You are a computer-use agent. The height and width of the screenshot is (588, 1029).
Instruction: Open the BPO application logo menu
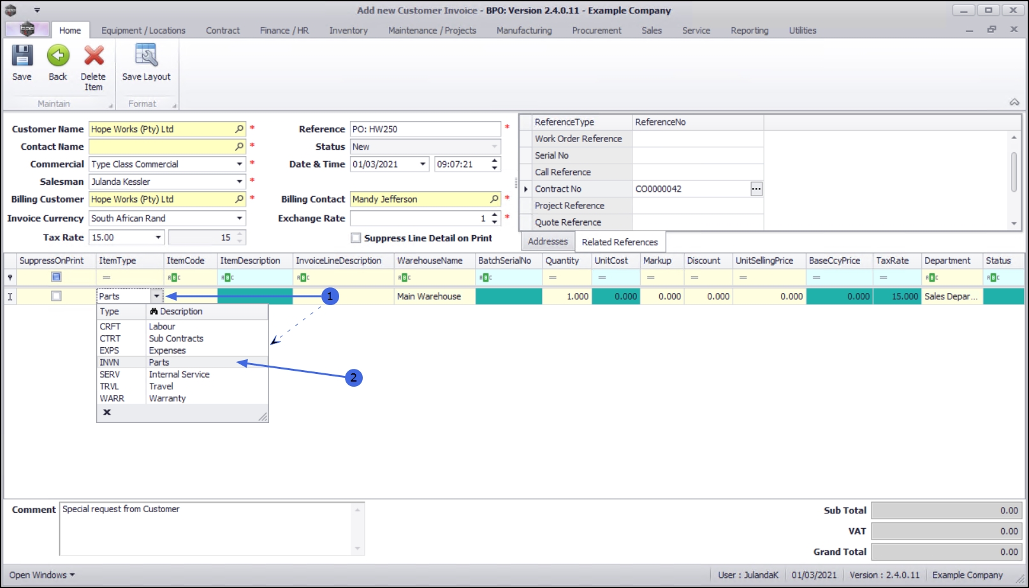27,29
